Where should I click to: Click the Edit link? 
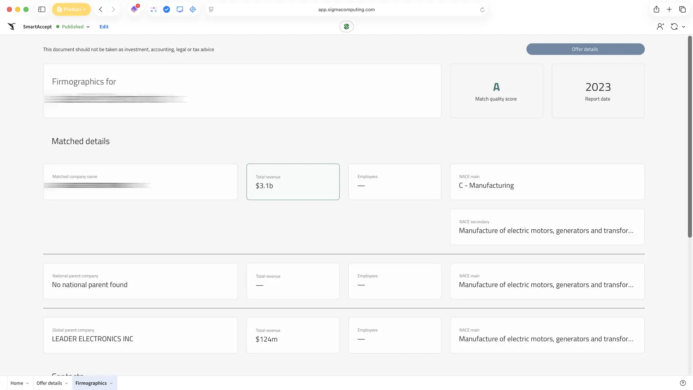click(104, 27)
